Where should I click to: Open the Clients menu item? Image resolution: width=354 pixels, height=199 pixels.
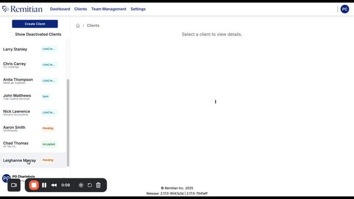81,9
